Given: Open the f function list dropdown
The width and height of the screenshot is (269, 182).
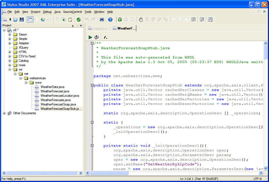Looking at the screenshot, I should (x=105, y=37).
